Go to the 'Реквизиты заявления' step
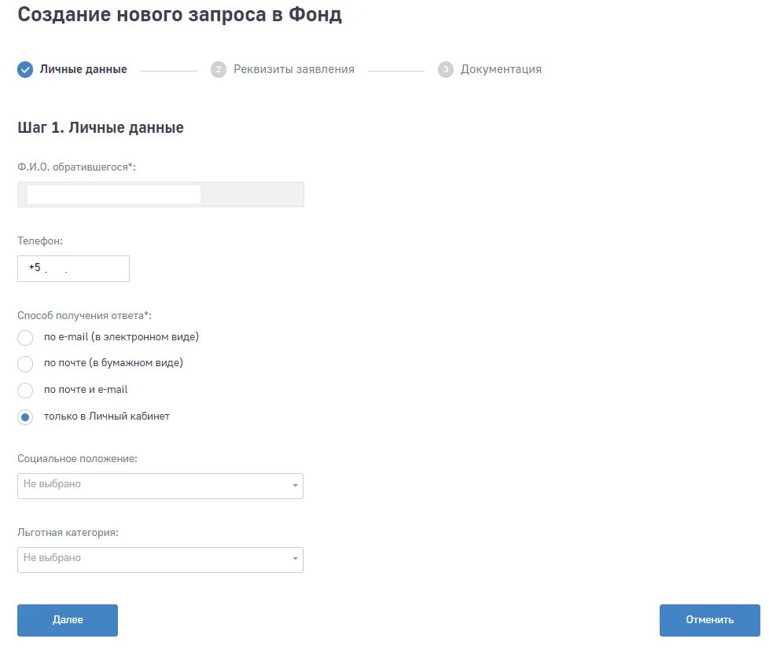The height and width of the screenshot is (668, 769). [x=294, y=69]
